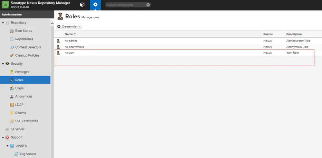Click the Sonatype Nexus Repository Manager title

pyautogui.click(x=41, y=3)
